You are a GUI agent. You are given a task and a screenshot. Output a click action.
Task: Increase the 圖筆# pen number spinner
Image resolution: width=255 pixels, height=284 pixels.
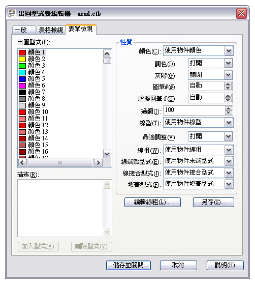tap(228, 84)
